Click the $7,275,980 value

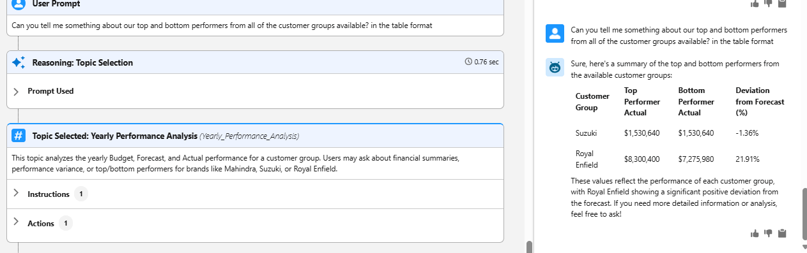696,159
